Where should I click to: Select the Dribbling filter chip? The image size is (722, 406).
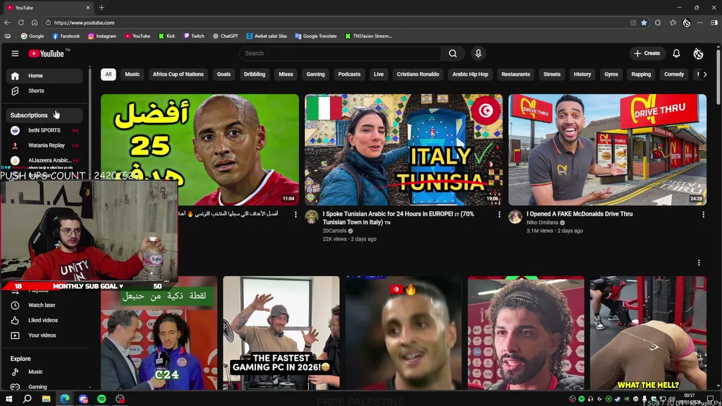pyautogui.click(x=254, y=74)
